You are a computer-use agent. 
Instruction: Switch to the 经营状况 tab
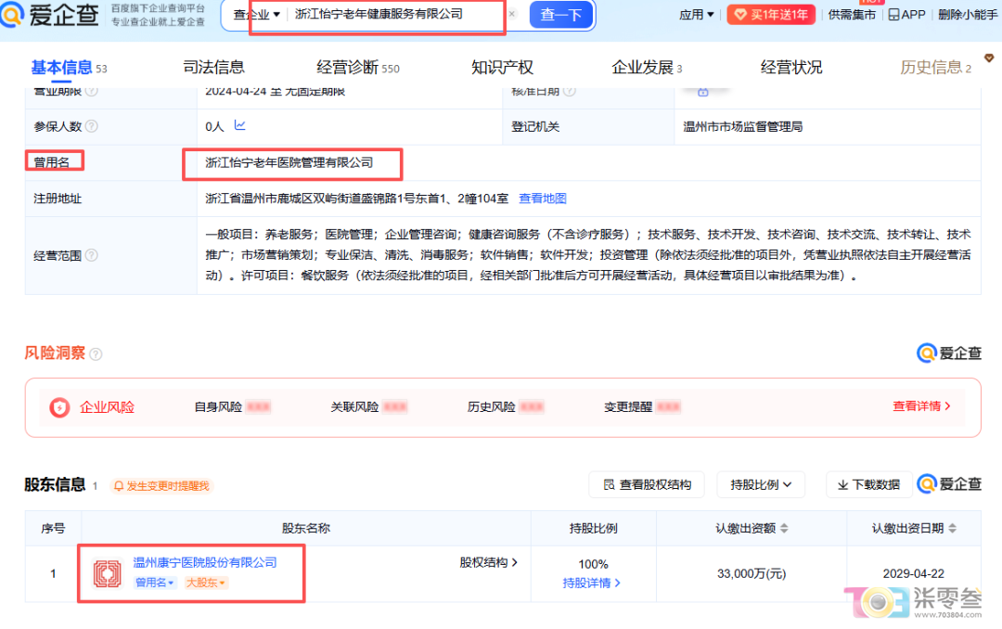[x=791, y=67]
